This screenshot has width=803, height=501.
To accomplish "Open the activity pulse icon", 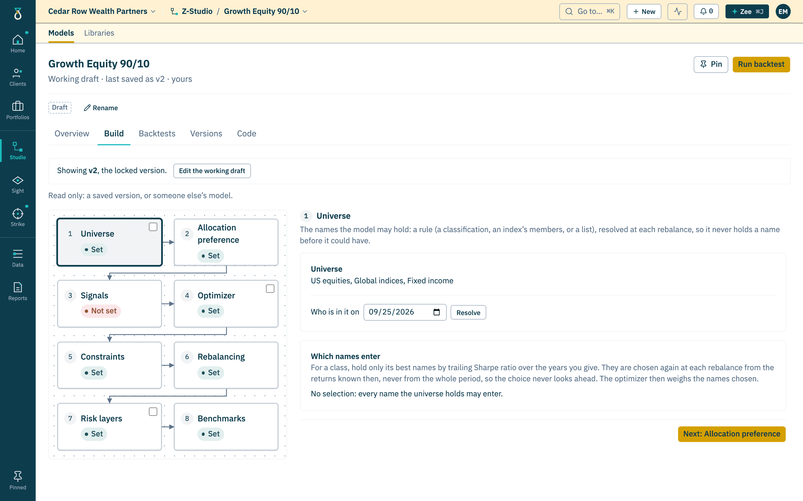I will [677, 12].
